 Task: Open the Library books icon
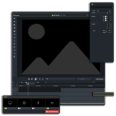tap(14, 25)
